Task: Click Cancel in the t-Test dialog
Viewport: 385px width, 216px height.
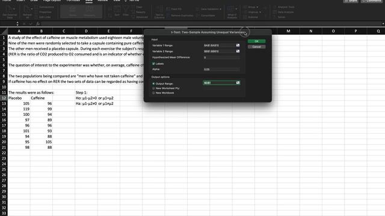Action: [x=257, y=47]
